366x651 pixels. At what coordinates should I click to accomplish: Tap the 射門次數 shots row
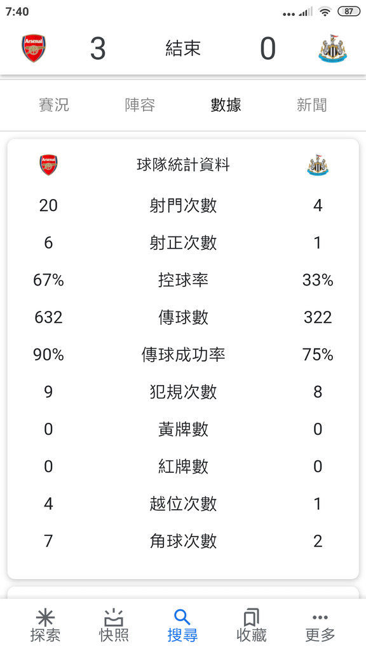[x=183, y=205]
